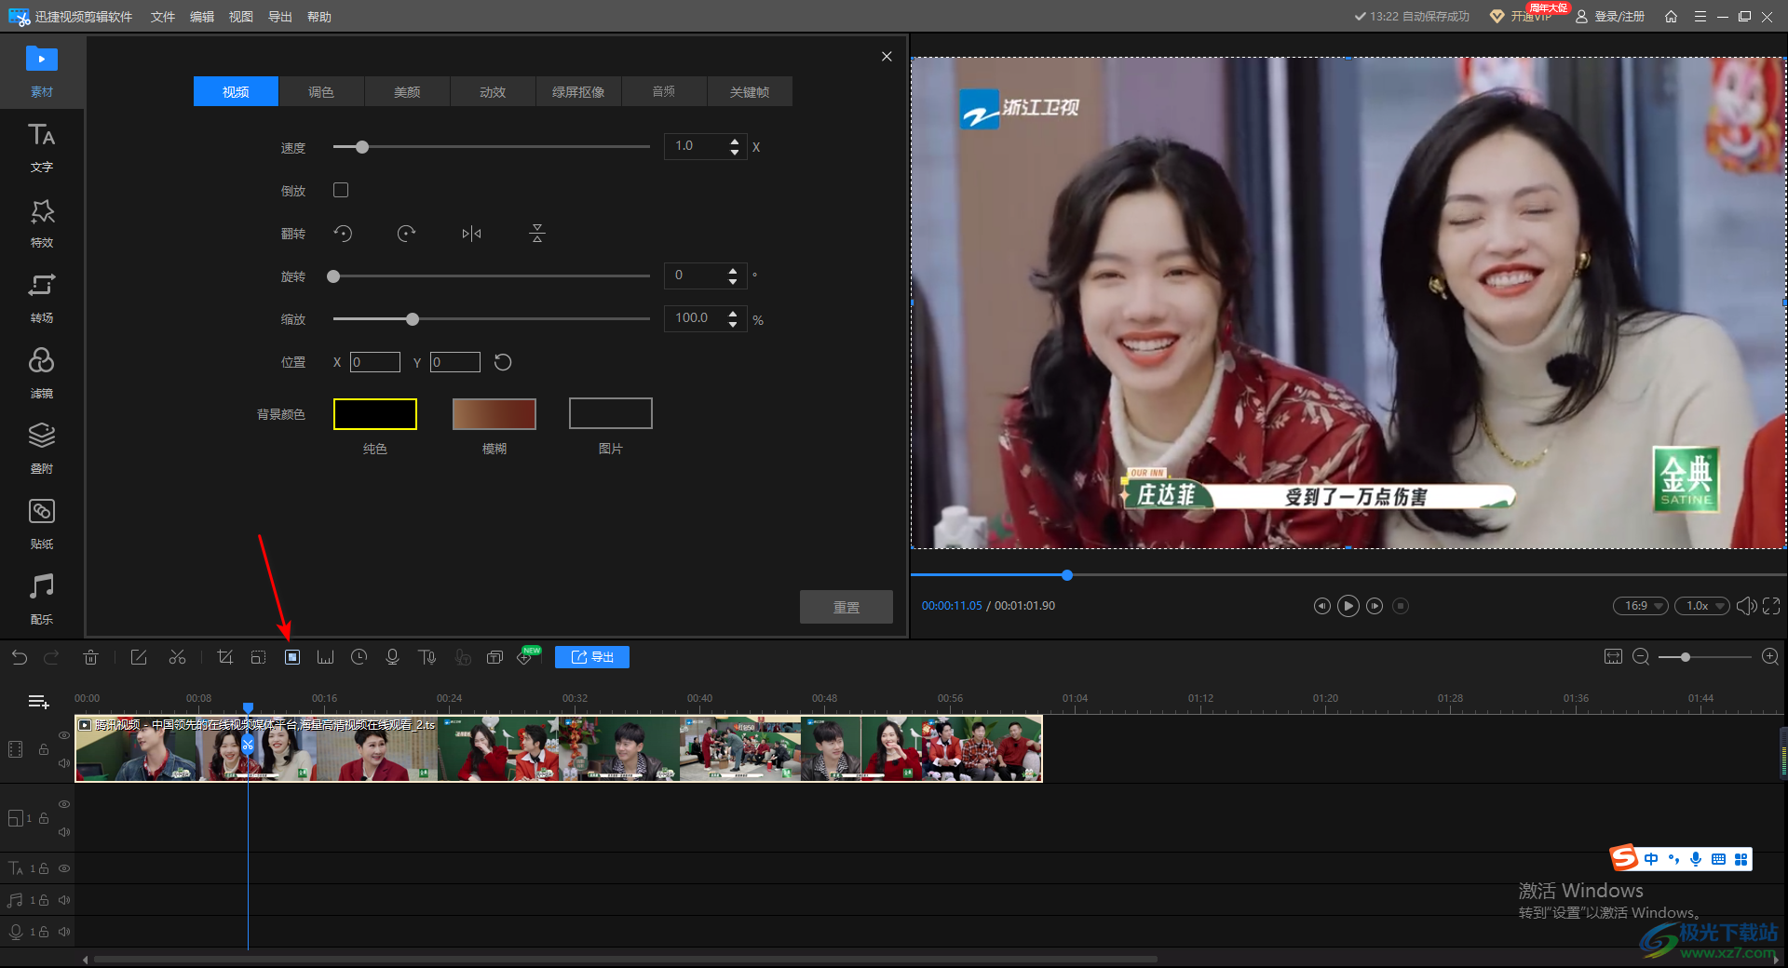Increase speed value with up arrow
This screenshot has height=968, width=1788.
(x=735, y=141)
